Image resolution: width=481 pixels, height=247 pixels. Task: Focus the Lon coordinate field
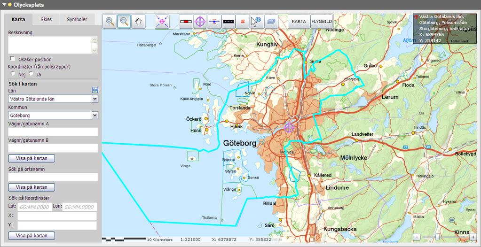pos(79,207)
